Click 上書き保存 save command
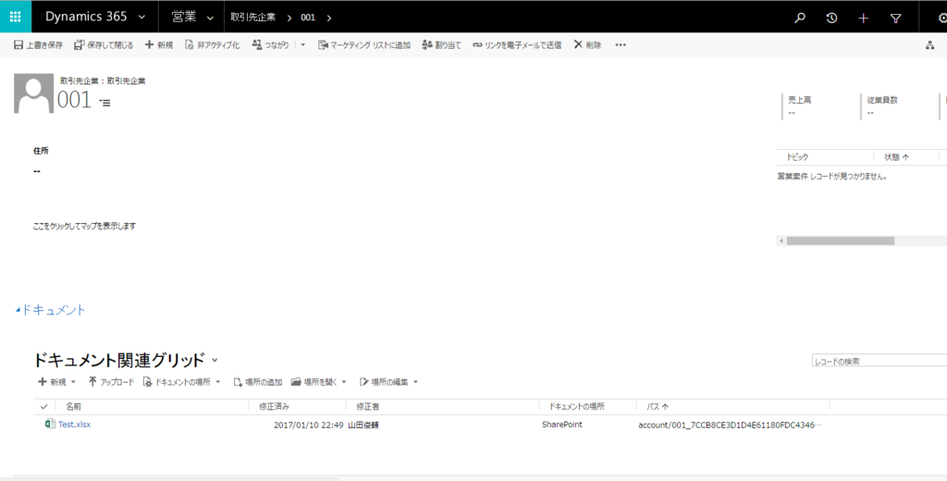 [x=38, y=45]
